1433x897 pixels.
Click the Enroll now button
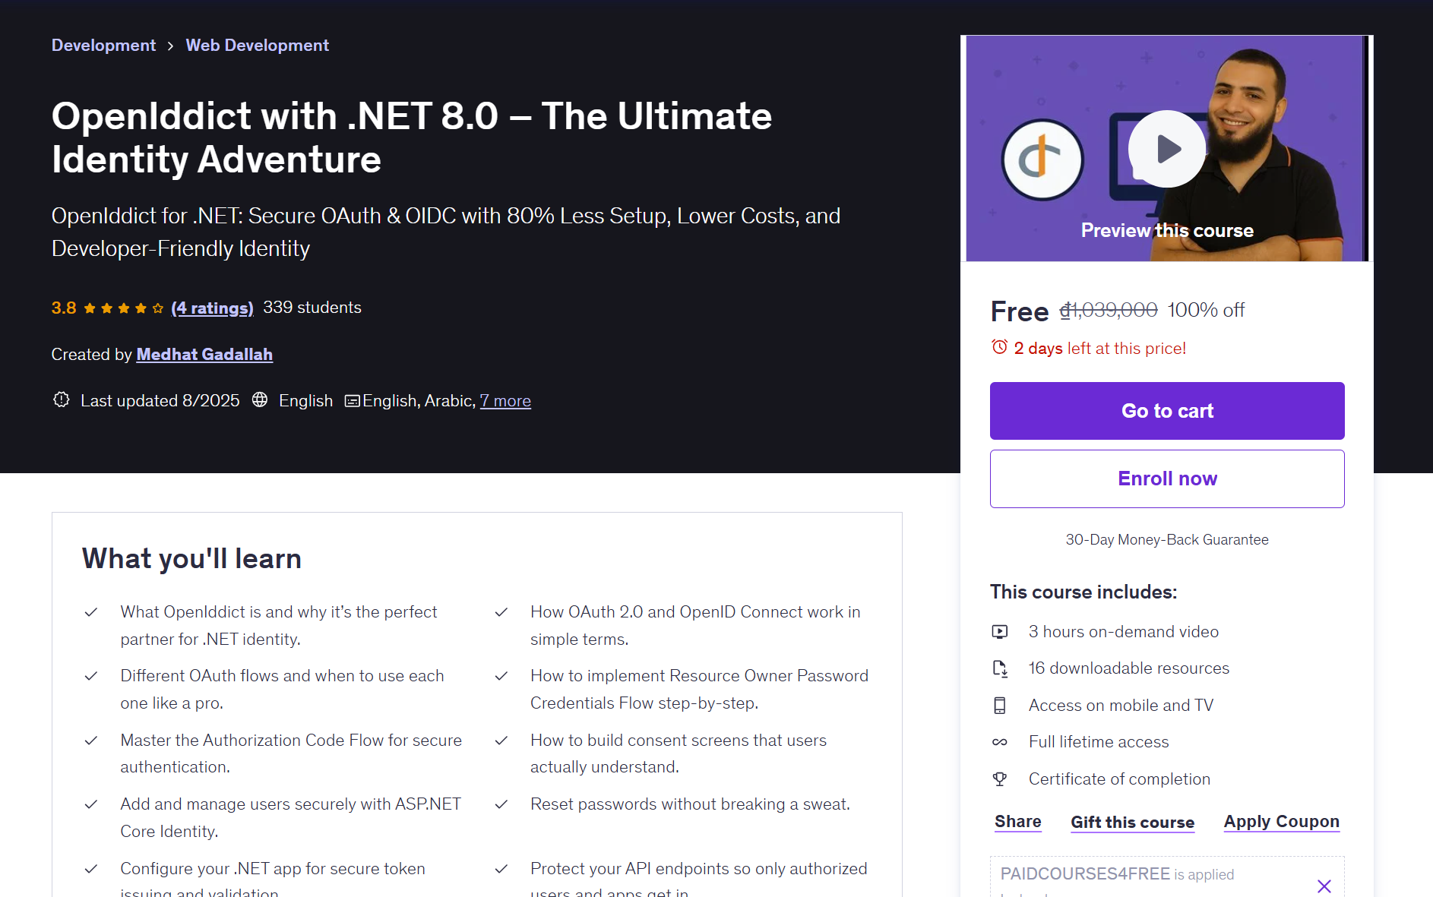pyautogui.click(x=1166, y=479)
